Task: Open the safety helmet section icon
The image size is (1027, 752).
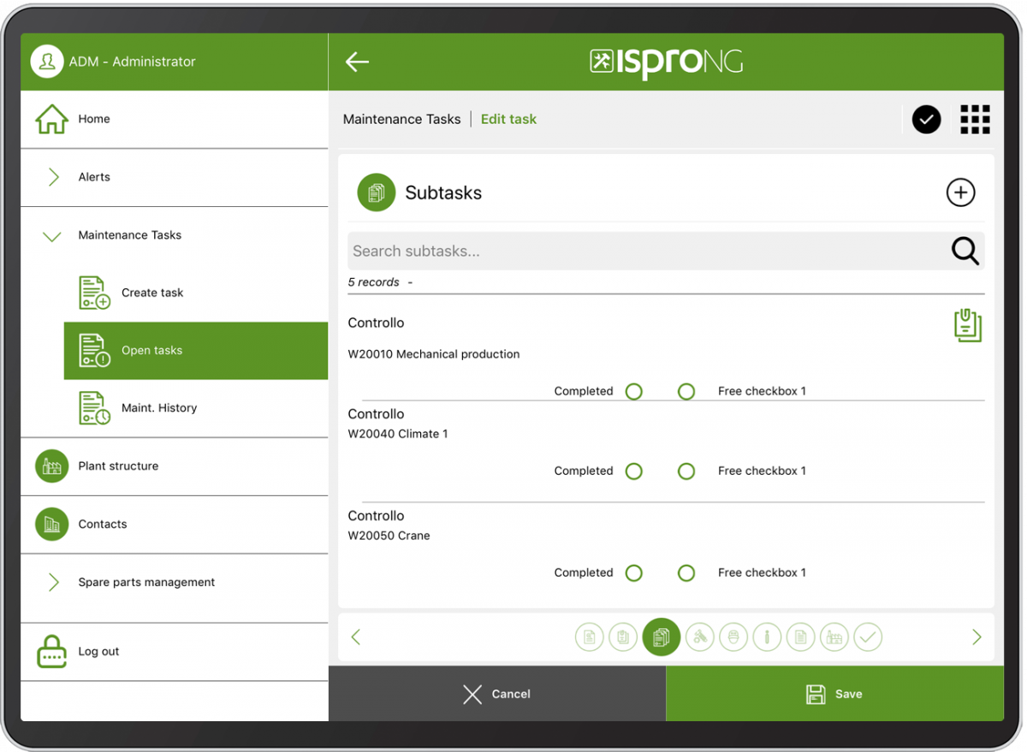Action: pos(733,637)
